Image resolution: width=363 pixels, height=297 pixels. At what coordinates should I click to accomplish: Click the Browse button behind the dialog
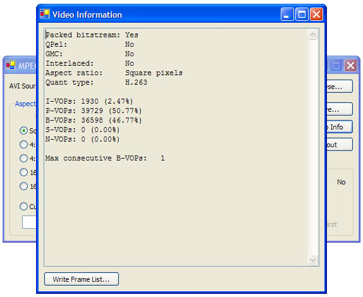(340, 87)
